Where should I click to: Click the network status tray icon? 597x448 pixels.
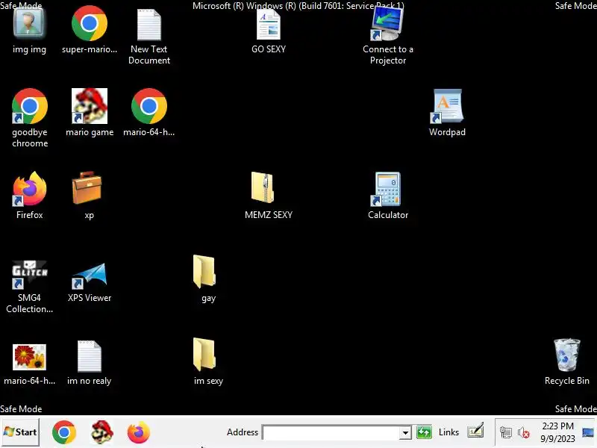506,432
